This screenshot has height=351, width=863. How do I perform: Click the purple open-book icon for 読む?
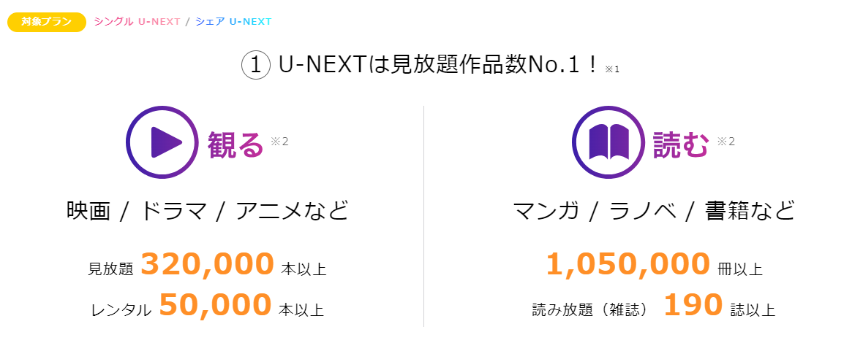pyautogui.click(x=608, y=142)
